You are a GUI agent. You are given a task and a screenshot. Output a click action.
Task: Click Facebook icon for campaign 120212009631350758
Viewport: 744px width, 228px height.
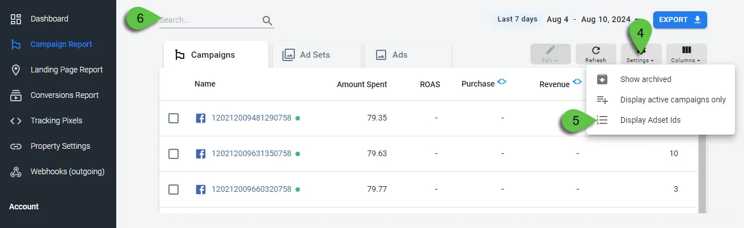click(201, 154)
